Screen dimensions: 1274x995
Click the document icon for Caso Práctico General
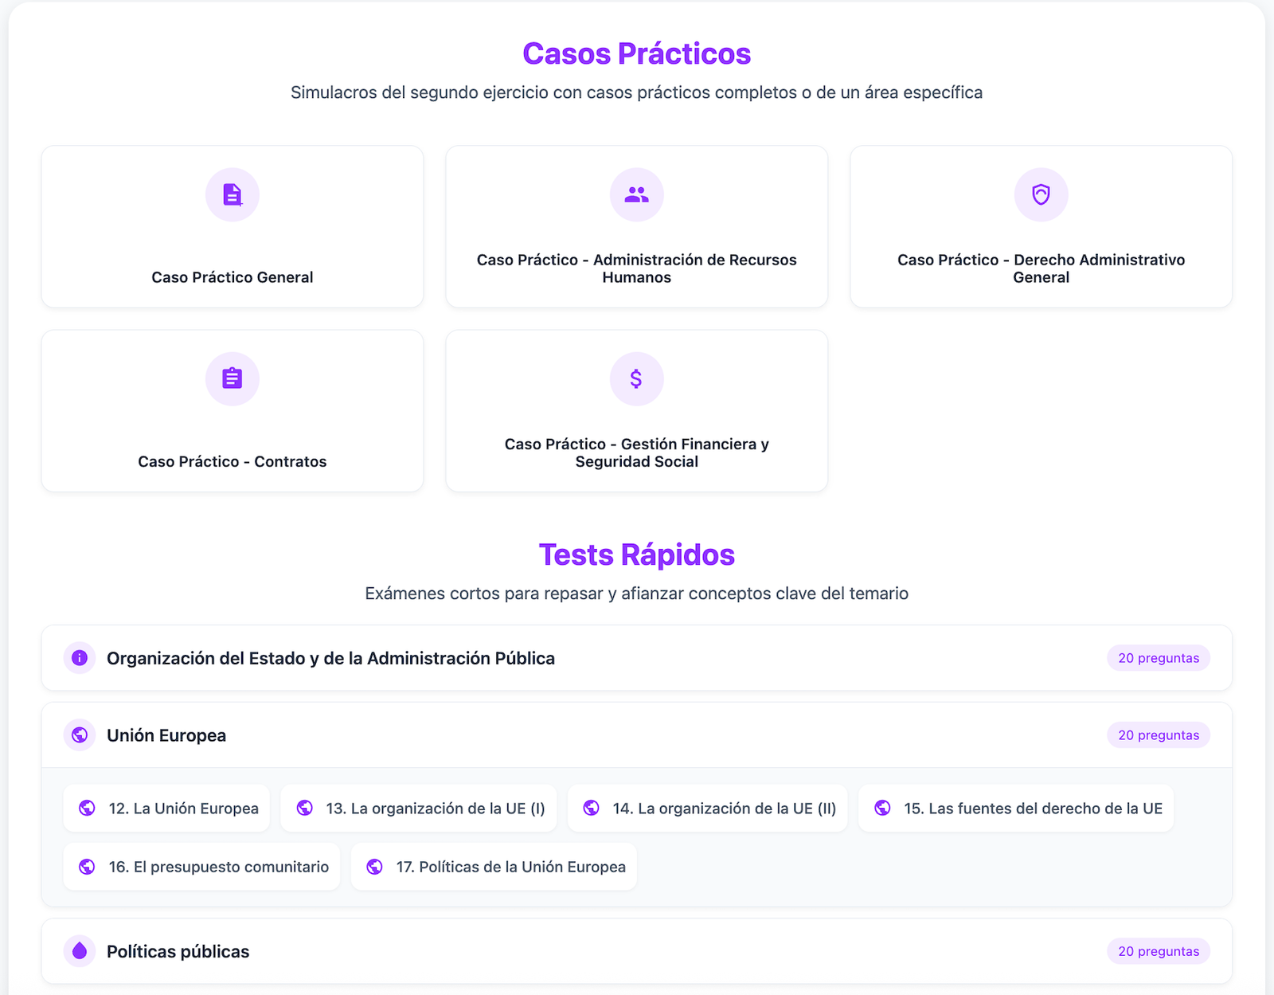[x=233, y=194]
